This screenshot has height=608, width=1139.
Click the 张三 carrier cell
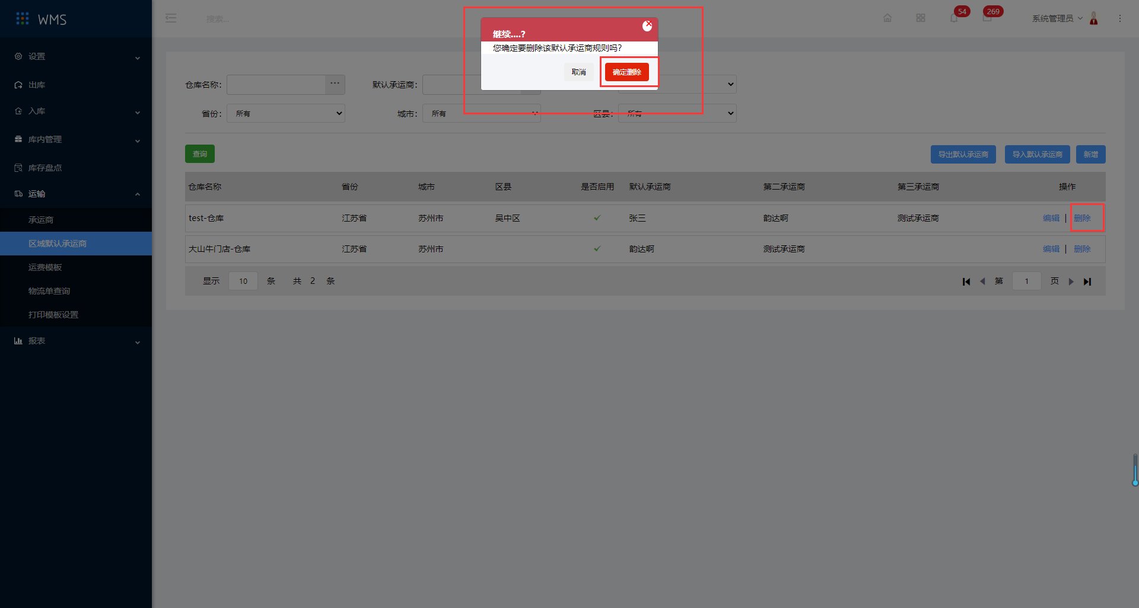point(638,218)
